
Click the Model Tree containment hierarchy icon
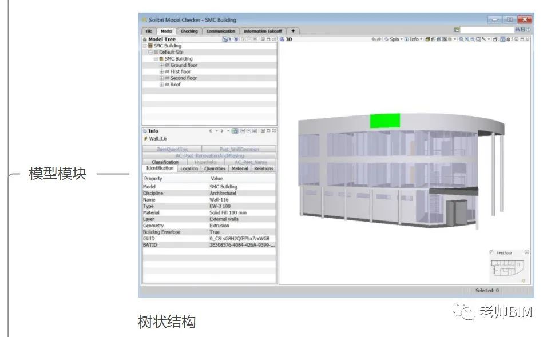pos(225,39)
